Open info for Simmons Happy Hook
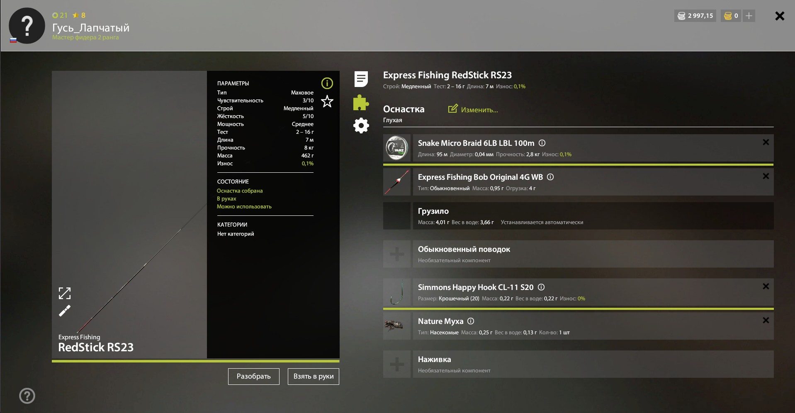The image size is (795, 413). click(x=541, y=287)
